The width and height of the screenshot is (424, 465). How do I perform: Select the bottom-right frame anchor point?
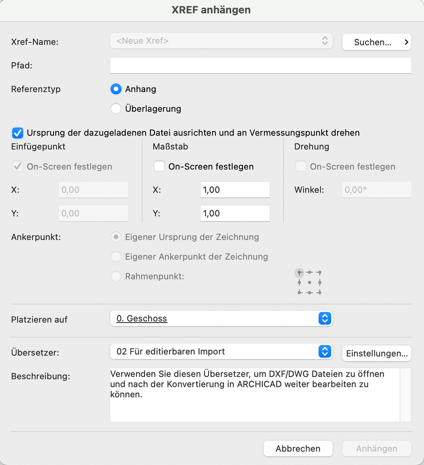(x=320, y=292)
